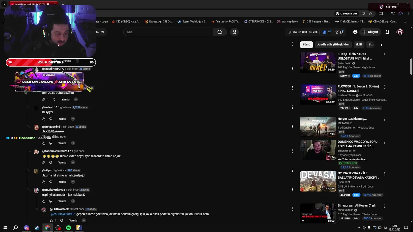Open the YouTube notifications bell
Screen dimensions: 413x232
click(x=388, y=32)
